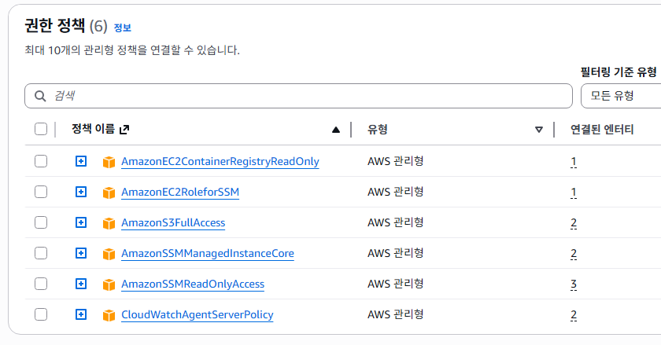This screenshot has height=345, width=661.
Task: Open the AmazonS3FullAccess policy link
Action: [173, 223]
